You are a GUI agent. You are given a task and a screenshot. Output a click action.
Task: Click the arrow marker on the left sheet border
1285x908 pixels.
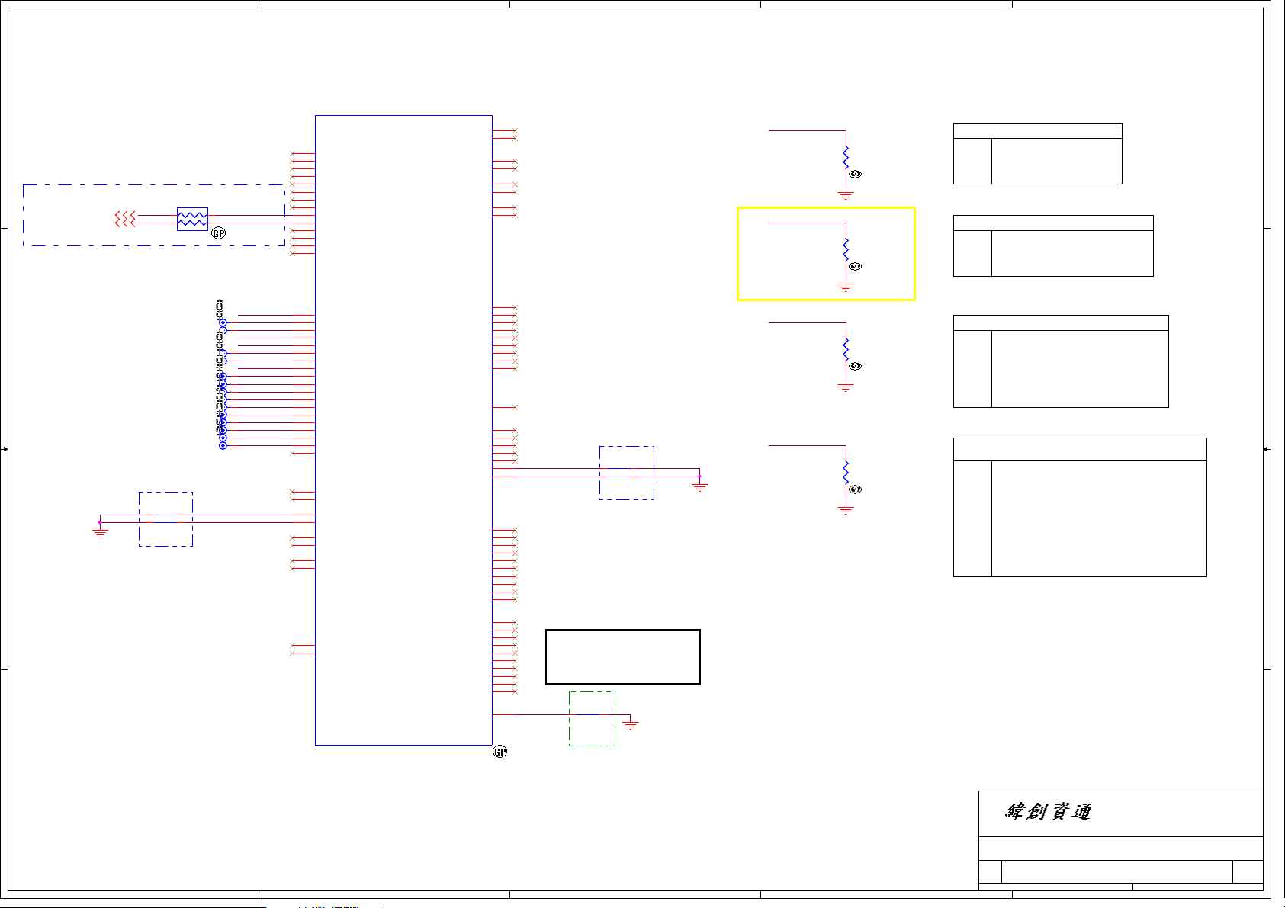[5, 449]
